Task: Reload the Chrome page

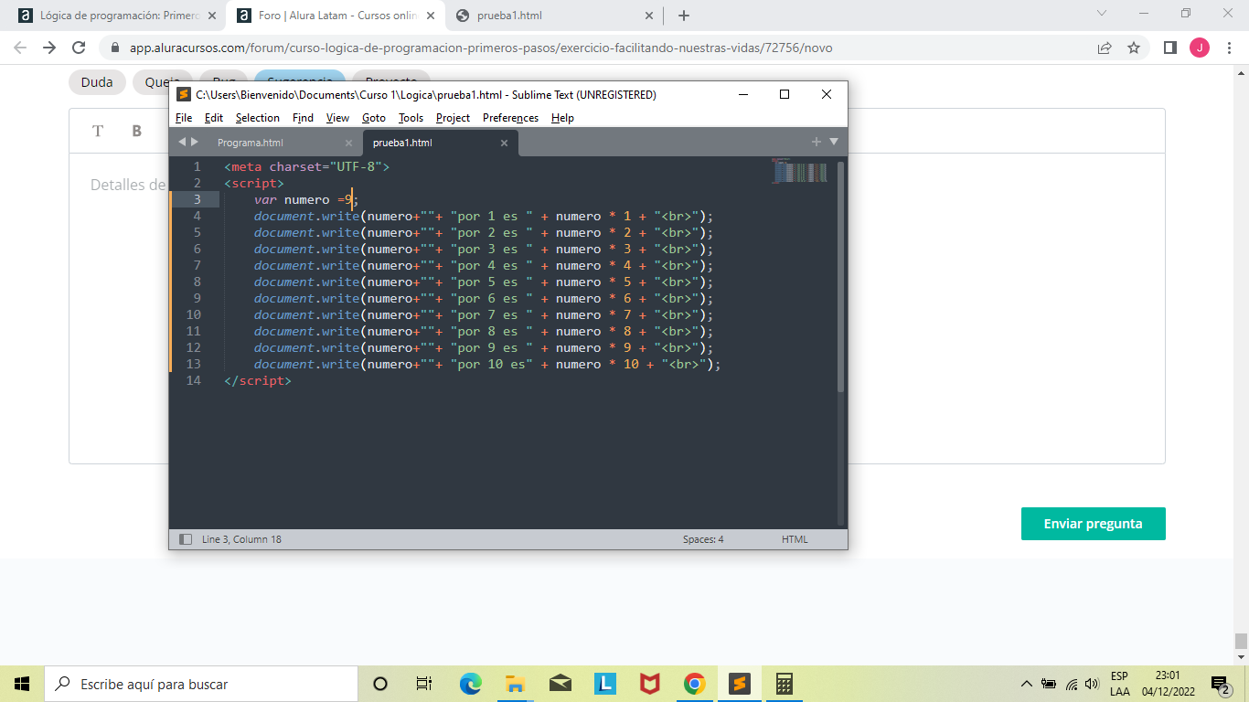Action: tap(79, 48)
